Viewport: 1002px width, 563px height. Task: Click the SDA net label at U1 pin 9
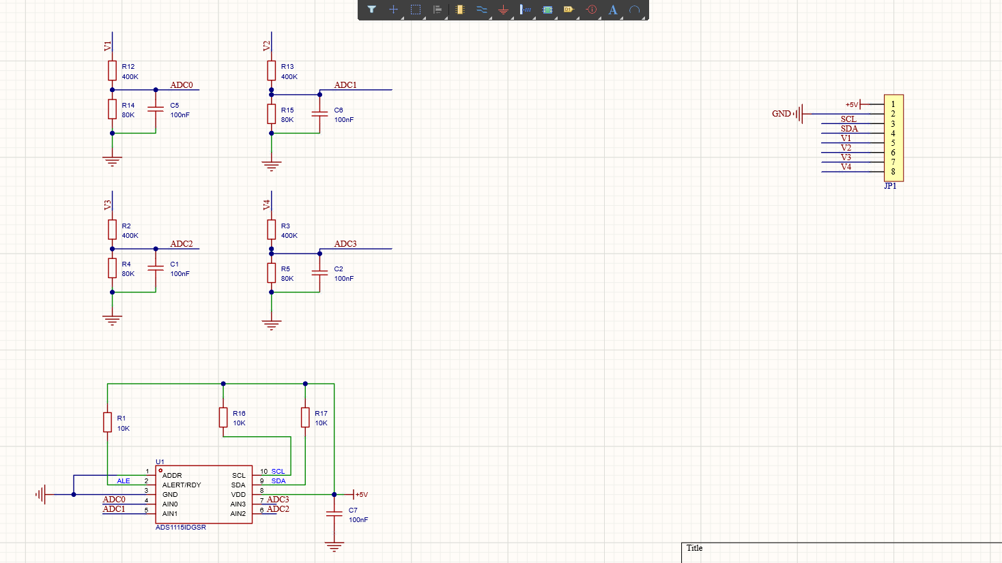coord(278,481)
